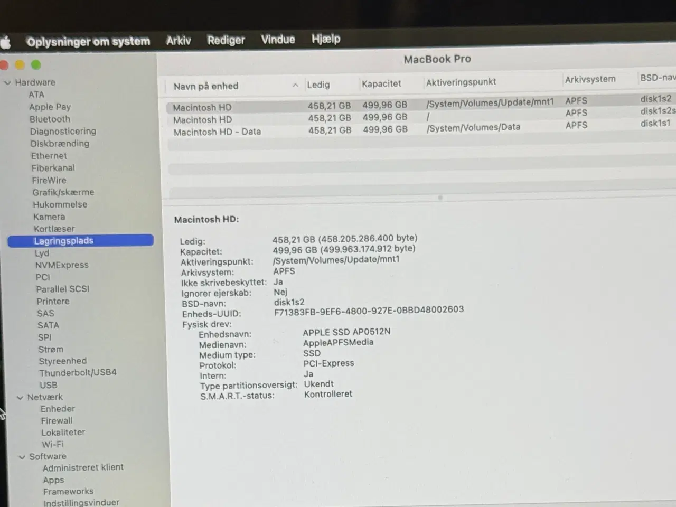Select USB in the Hardware list

coord(48,385)
